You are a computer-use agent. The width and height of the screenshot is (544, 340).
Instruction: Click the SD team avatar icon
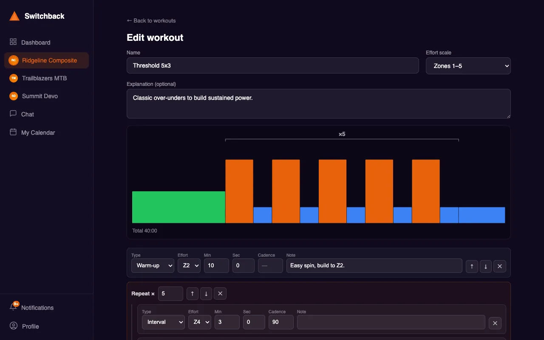click(14, 96)
